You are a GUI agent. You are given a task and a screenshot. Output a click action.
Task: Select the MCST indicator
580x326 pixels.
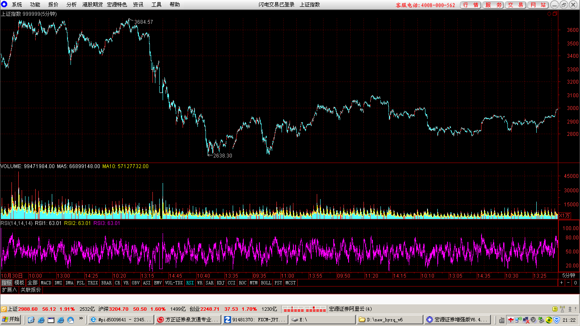point(290,283)
